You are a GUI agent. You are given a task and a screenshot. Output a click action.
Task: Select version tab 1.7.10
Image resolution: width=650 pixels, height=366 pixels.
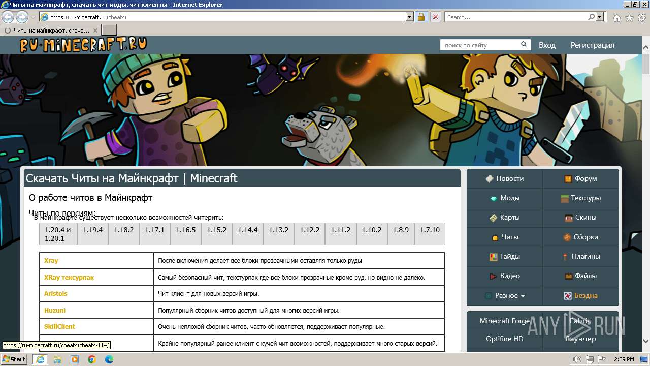pyautogui.click(x=430, y=234)
